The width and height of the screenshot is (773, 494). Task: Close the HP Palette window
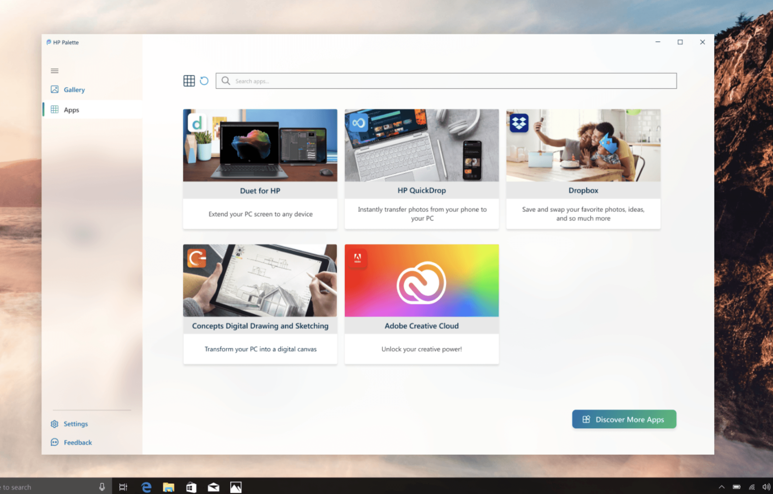point(702,42)
